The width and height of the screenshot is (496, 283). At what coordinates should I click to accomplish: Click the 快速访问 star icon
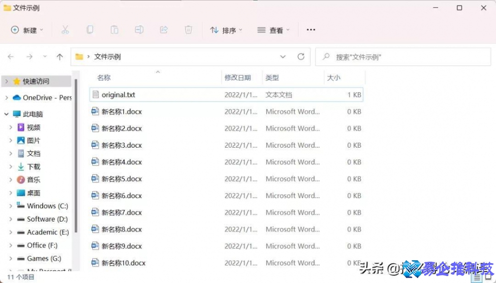(x=17, y=81)
